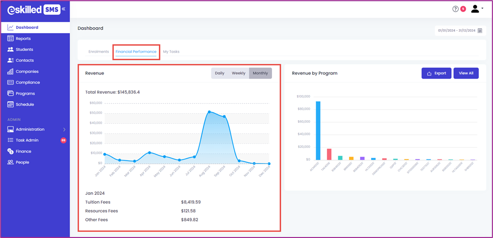Click the Oct 2024 data point
Screen dimensions: 493x238
[x=239, y=161]
